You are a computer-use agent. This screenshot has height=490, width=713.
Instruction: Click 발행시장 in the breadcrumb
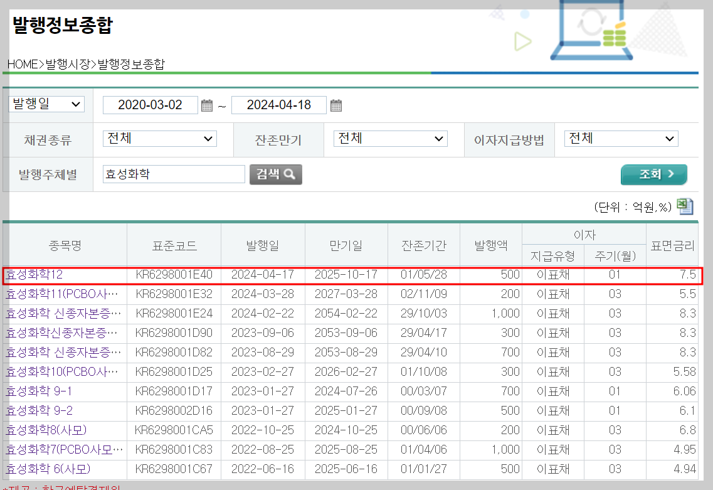(68, 65)
